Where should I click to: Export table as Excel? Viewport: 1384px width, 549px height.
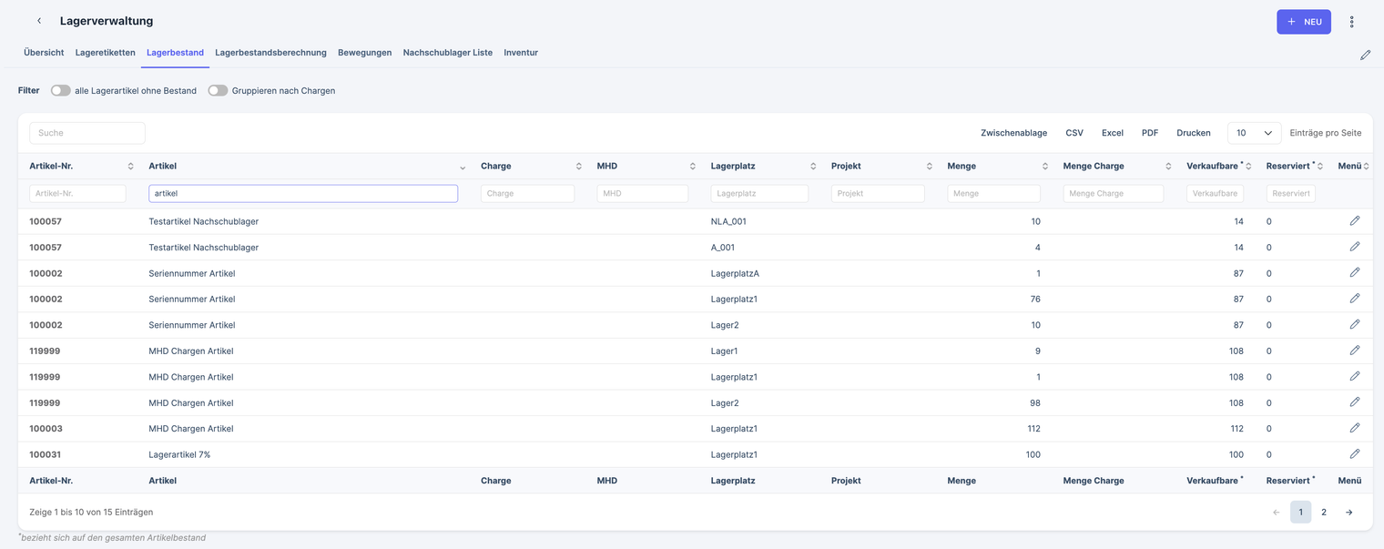[x=1112, y=133]
